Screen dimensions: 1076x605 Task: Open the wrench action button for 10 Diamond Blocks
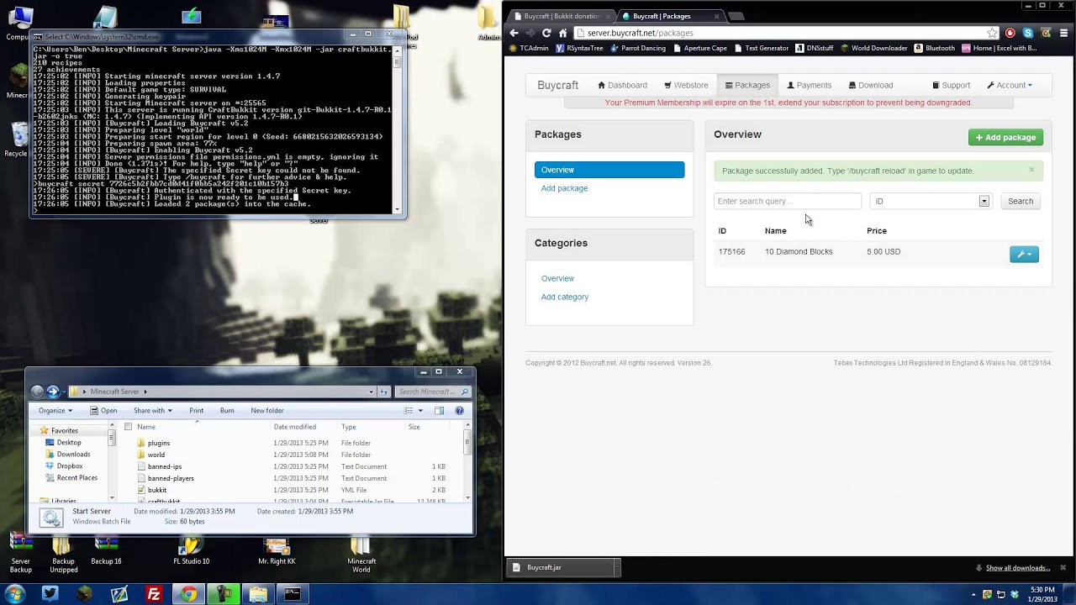(x=1024, y=254)
